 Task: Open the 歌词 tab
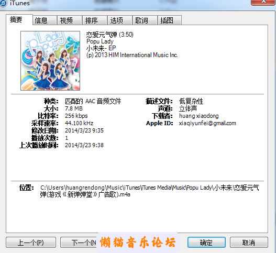(145, 20)
